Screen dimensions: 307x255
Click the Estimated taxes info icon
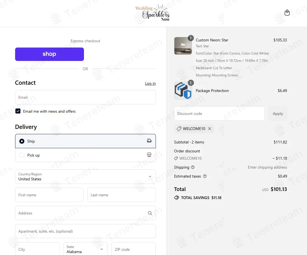tap(205, 176)
